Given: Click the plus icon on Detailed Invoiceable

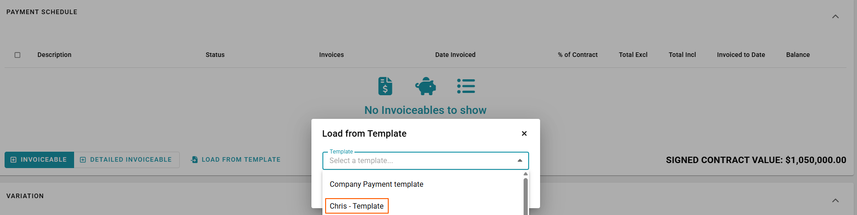Looking at the screenshot, I should 83,160.
